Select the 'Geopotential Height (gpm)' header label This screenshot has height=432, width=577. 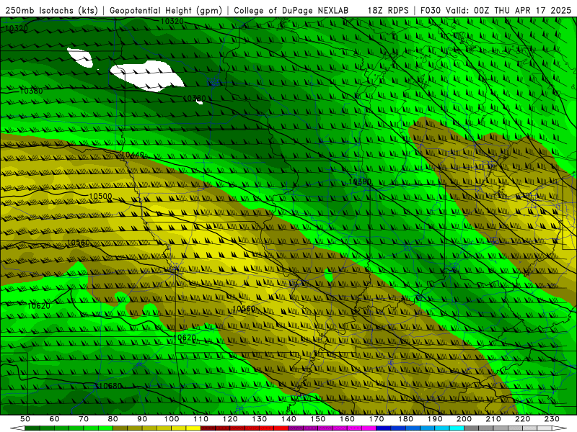coord(166,10)
